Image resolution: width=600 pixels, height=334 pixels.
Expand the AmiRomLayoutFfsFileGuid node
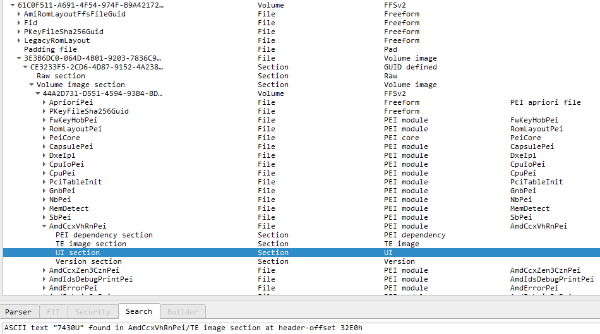[19, 14]
